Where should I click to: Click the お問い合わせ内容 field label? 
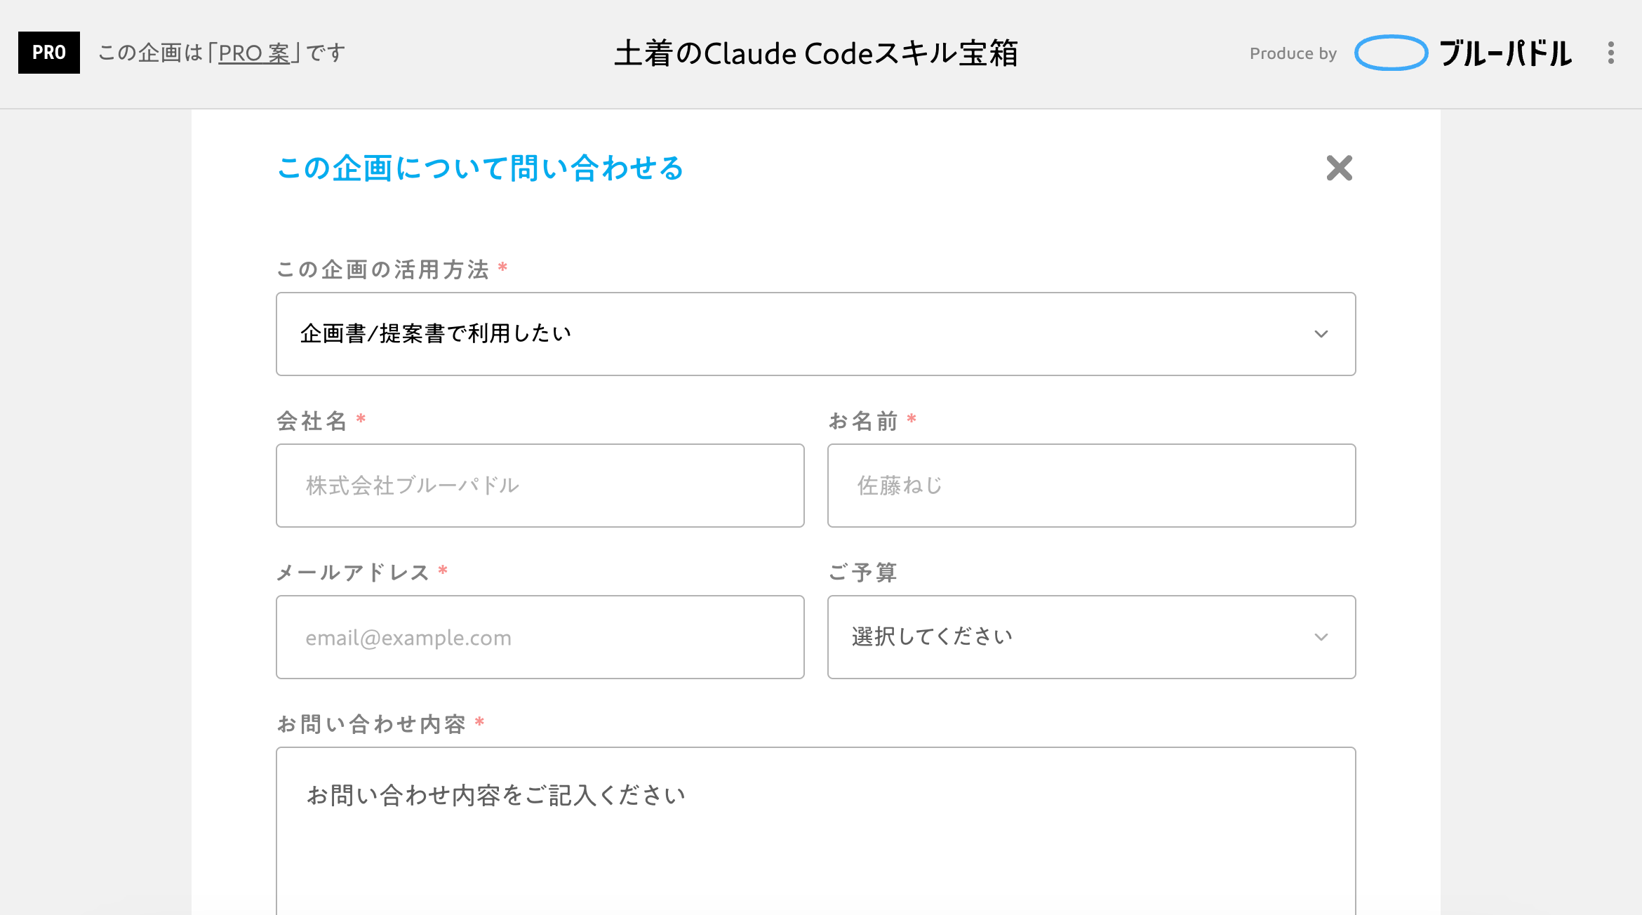pos(371,724)
